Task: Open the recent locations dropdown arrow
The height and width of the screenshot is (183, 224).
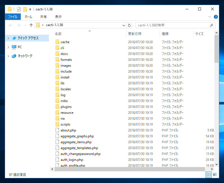Action: (26, 25)
